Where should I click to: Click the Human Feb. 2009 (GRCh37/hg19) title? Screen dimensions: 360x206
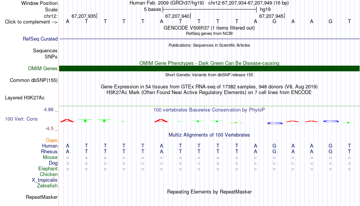pyautogui.click(x=166, y=3)
